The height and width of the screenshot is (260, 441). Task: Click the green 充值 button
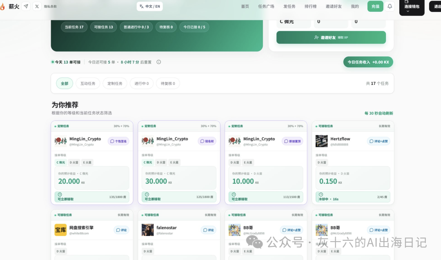[x=375, y=6]
